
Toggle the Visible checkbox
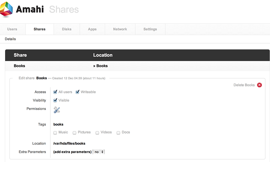click(x=55, y=100)
